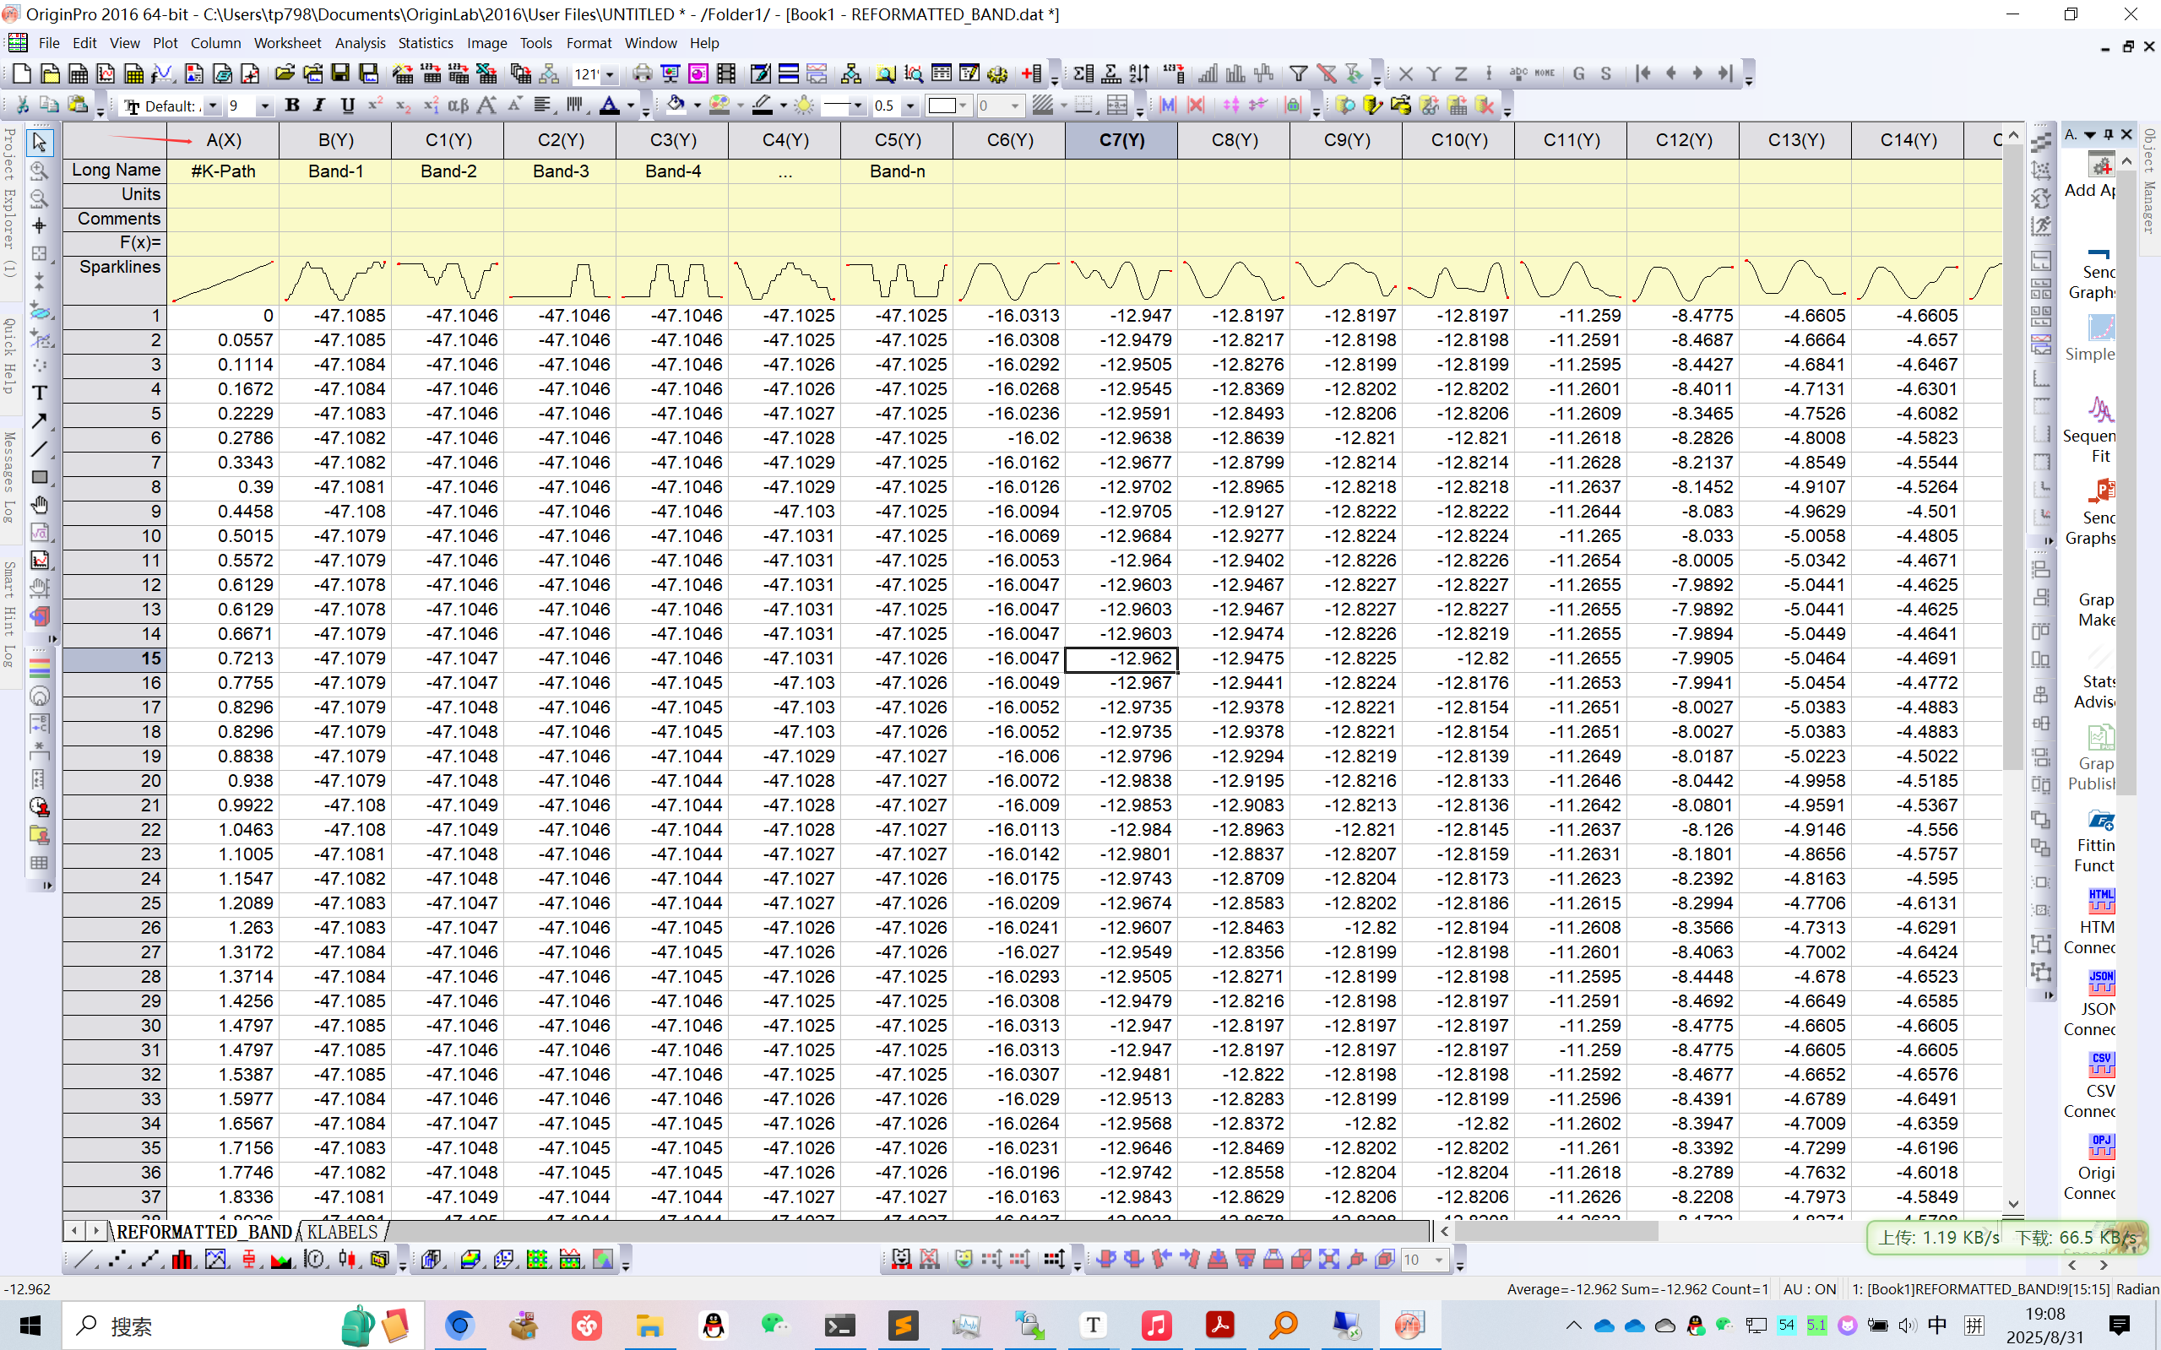Toggle Subscript formatting
2161x1350 pixels.
(x=403, y=106)
